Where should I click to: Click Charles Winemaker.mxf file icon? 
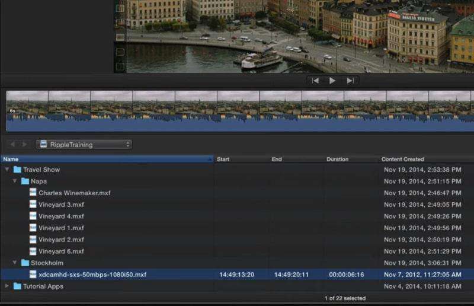(33, 193)
